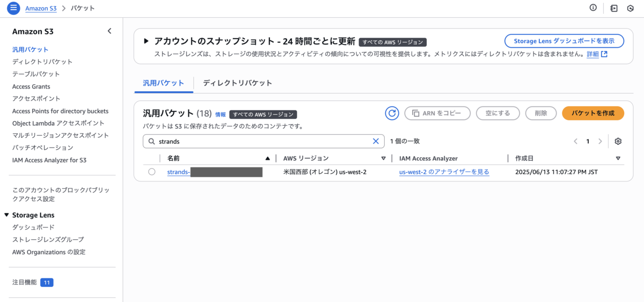Click the 詳細 link in snapshot panel
This screenshot has width=644, height=302.
(592, 54)
